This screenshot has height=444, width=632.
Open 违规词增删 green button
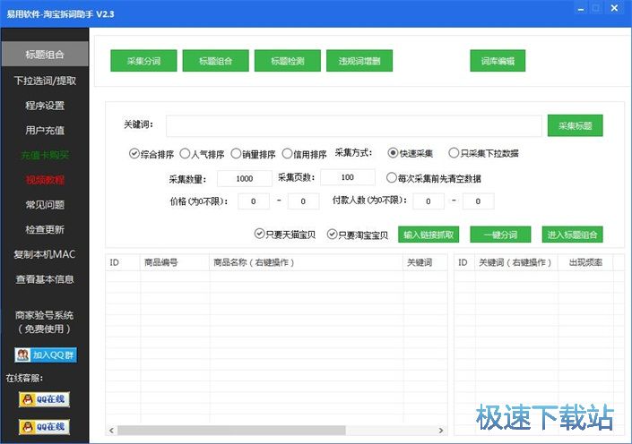coord(359,61)
